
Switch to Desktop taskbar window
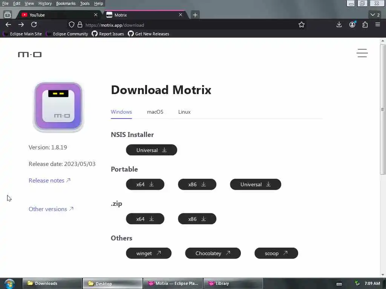(112, 283)
